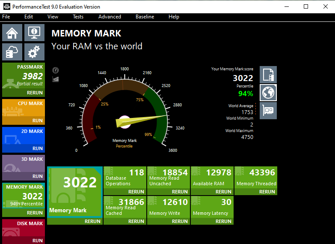Run the 3D Mark test

point(24,176)
